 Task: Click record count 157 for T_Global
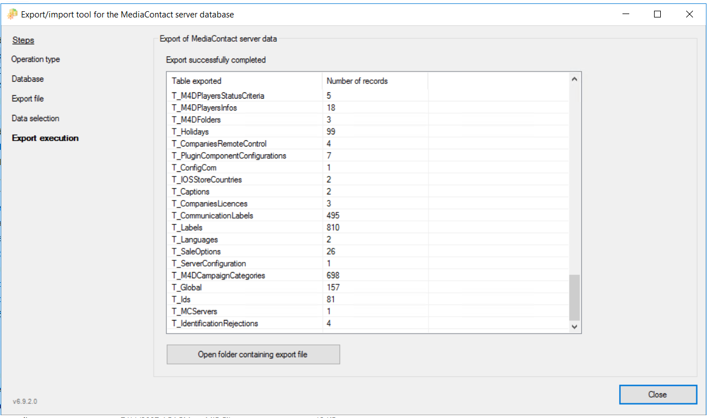tap(333, 287)
